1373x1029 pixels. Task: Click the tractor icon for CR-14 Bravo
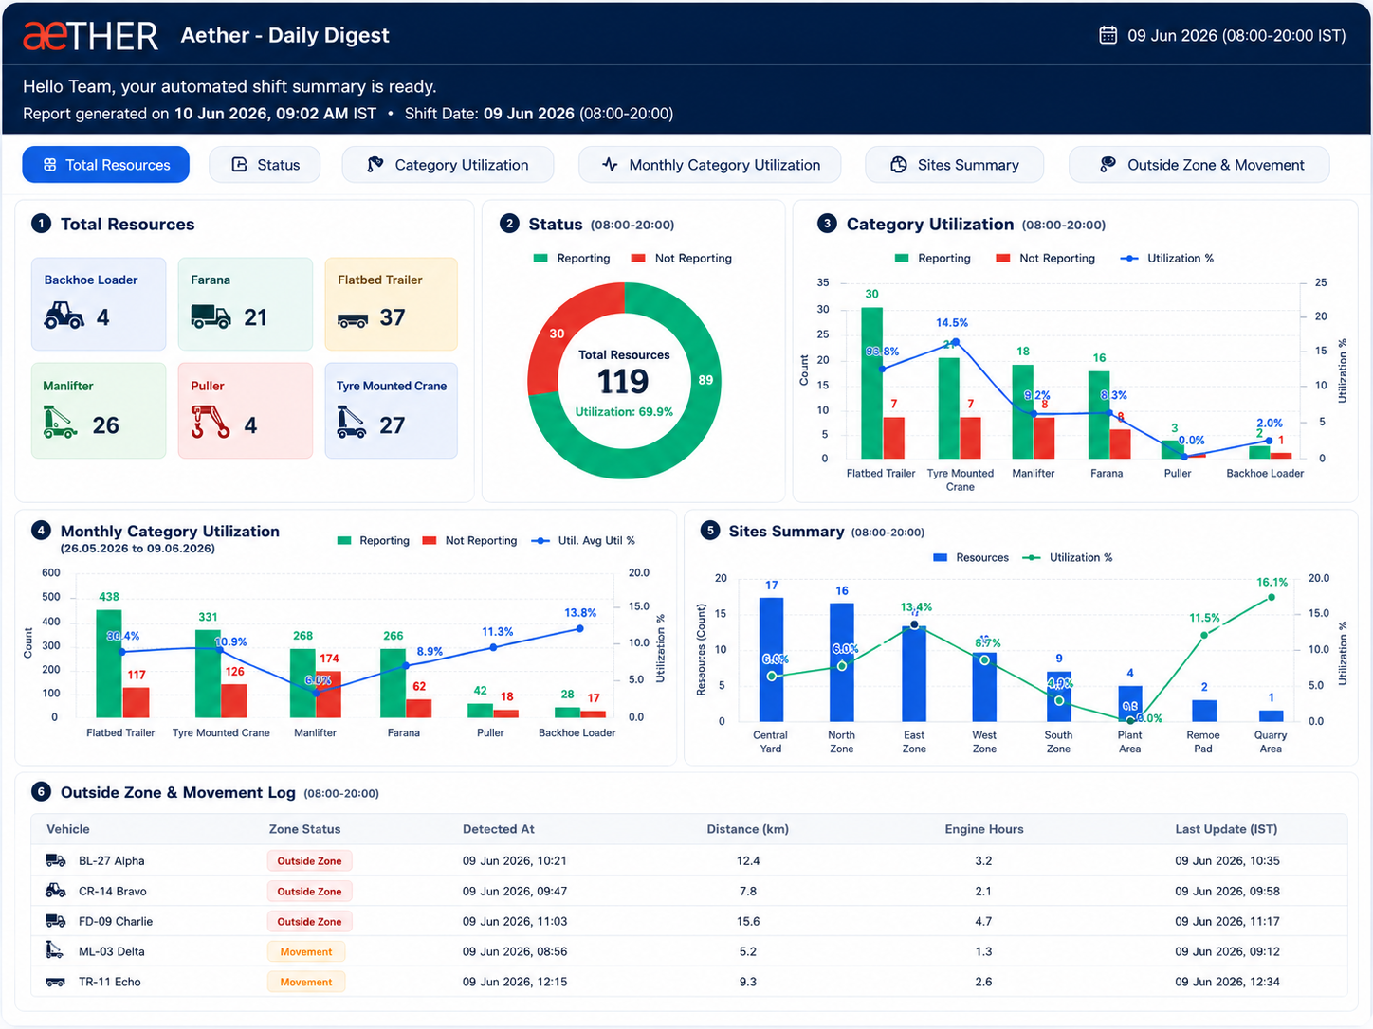coord(56,891)
